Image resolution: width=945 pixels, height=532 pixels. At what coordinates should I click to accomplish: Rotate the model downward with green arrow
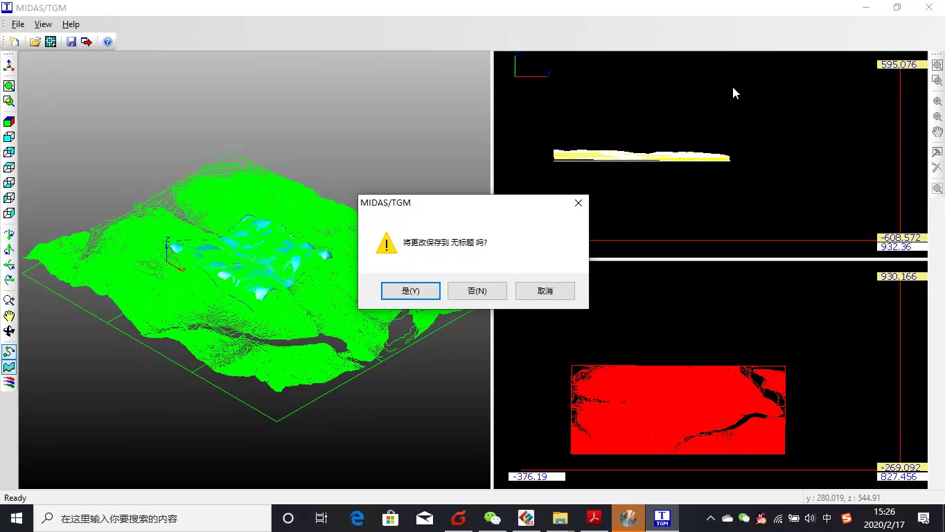tap(9, 234)
